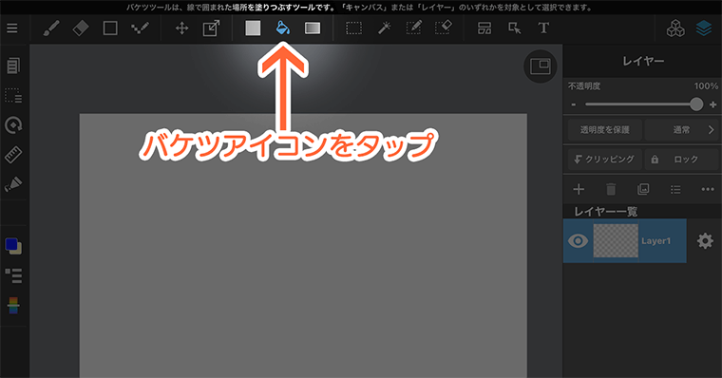This screenshot has width=722, height=378.
Task: Select the Text tool
Action: tap(543, 28)
